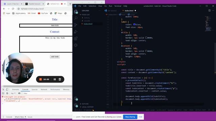Open the Apps bookmark grid icon
The width and height of the screenshot is (216, 121).
pyautogui.click(x=4, y=13)
